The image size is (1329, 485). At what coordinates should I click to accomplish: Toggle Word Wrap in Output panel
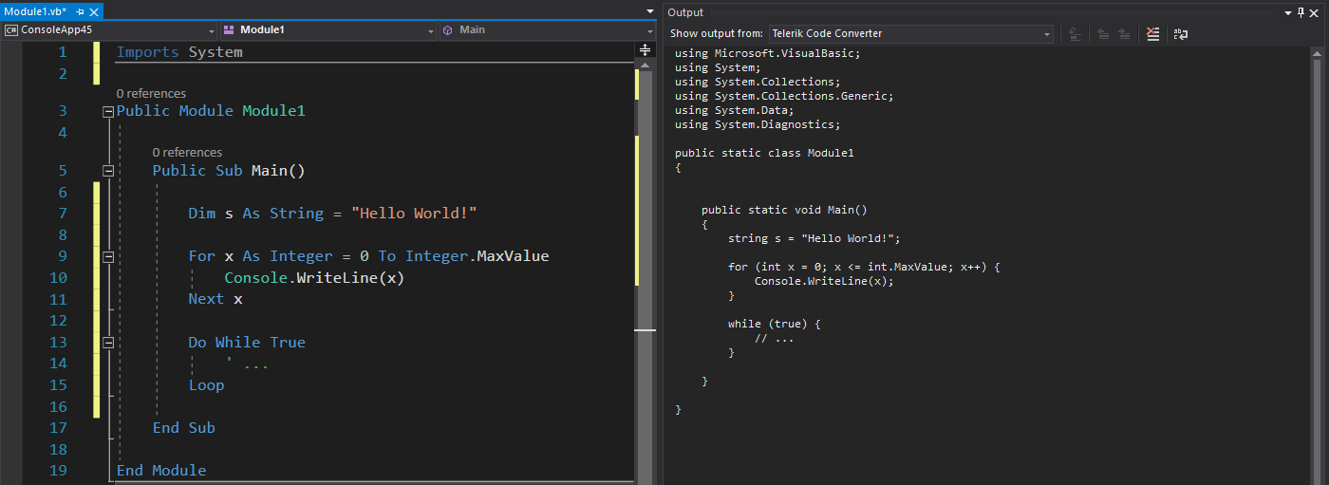coord(1180,33)
